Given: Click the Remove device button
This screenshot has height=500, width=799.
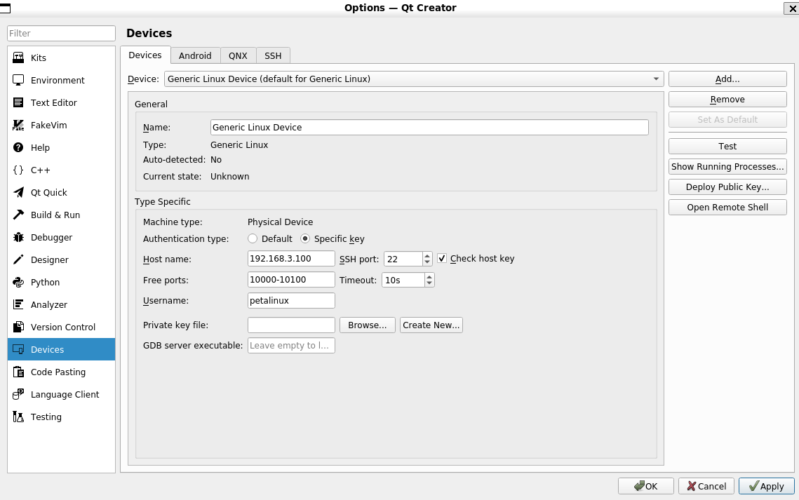Looking at the screenshot, I should (x=727, y=100).
